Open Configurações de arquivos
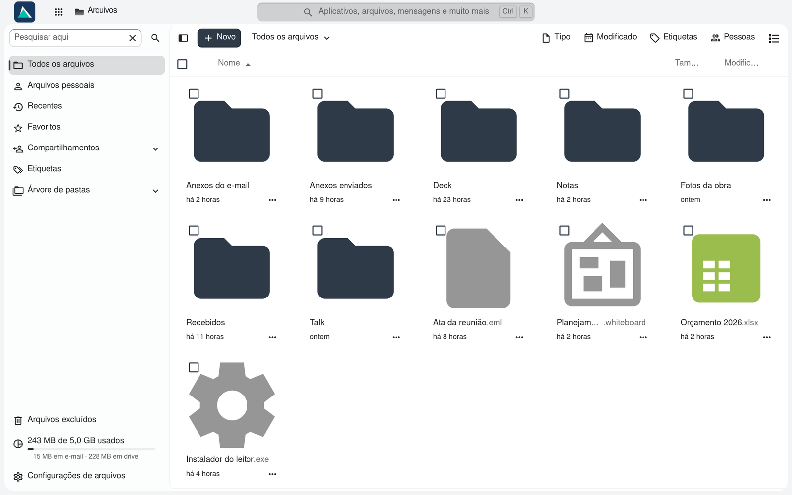 click(x=87, y=476)
